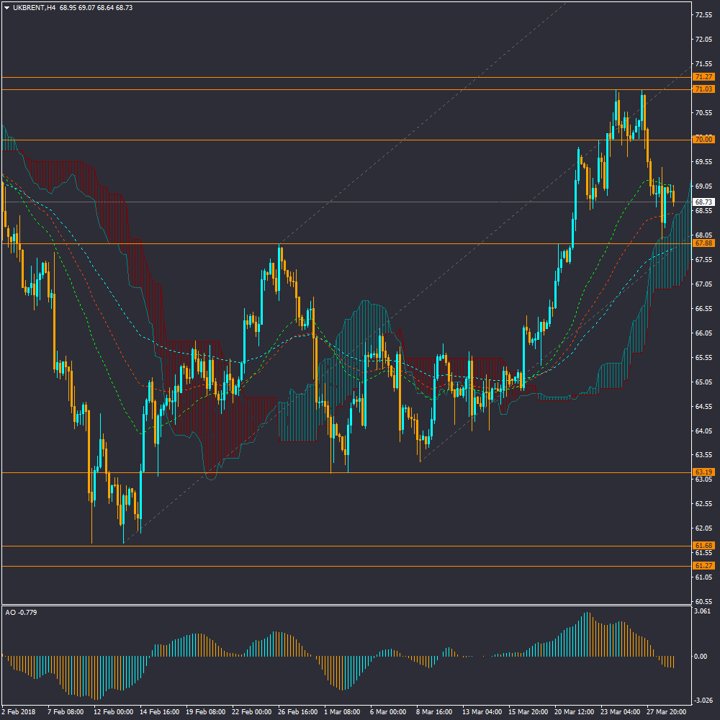Select the orange 61.68 price label
Viewport: 720px width, 720px height.
click(x=703, y=546)
